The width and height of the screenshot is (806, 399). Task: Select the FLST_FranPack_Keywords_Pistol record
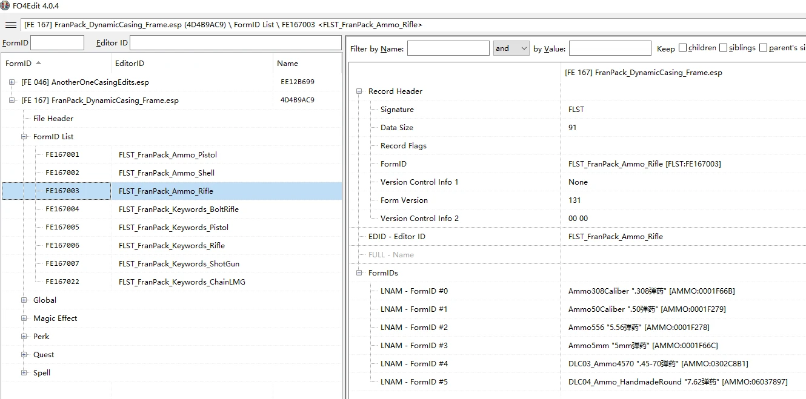174,227
